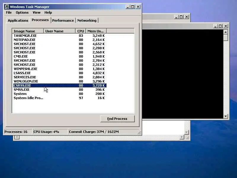This screenshot has width=237, height=178.
Task: Sort by the Image Name column header
Action: pos(28,31)
